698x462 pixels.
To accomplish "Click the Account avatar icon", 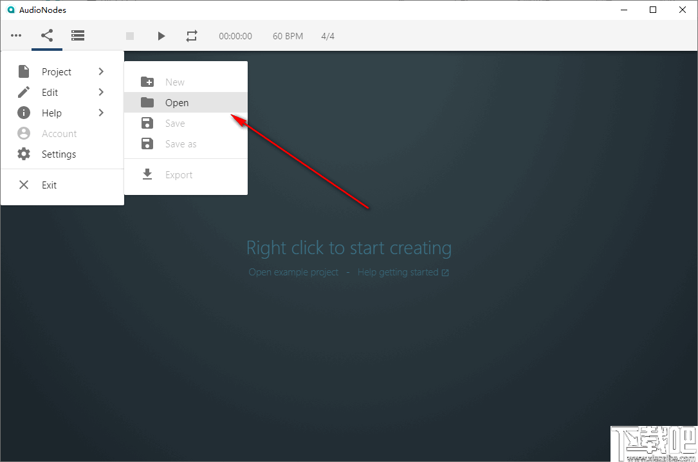I will click(24, 133).
